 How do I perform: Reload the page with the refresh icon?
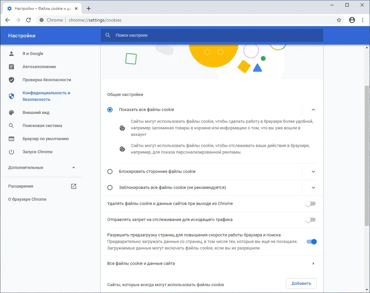pos(28,20)
